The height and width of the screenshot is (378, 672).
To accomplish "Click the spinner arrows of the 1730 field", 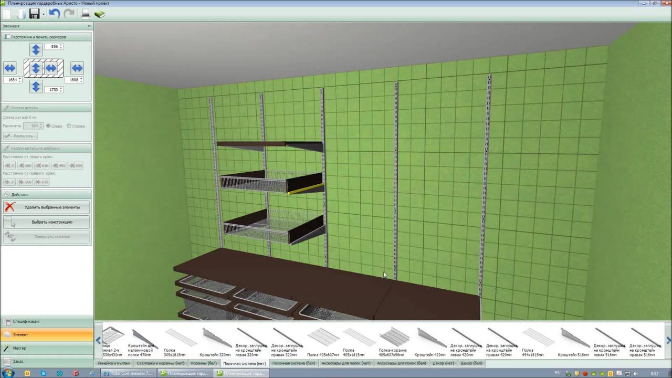I will pos(61,90).
